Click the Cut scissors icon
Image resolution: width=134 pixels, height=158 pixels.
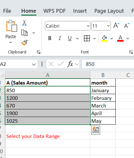24,23
